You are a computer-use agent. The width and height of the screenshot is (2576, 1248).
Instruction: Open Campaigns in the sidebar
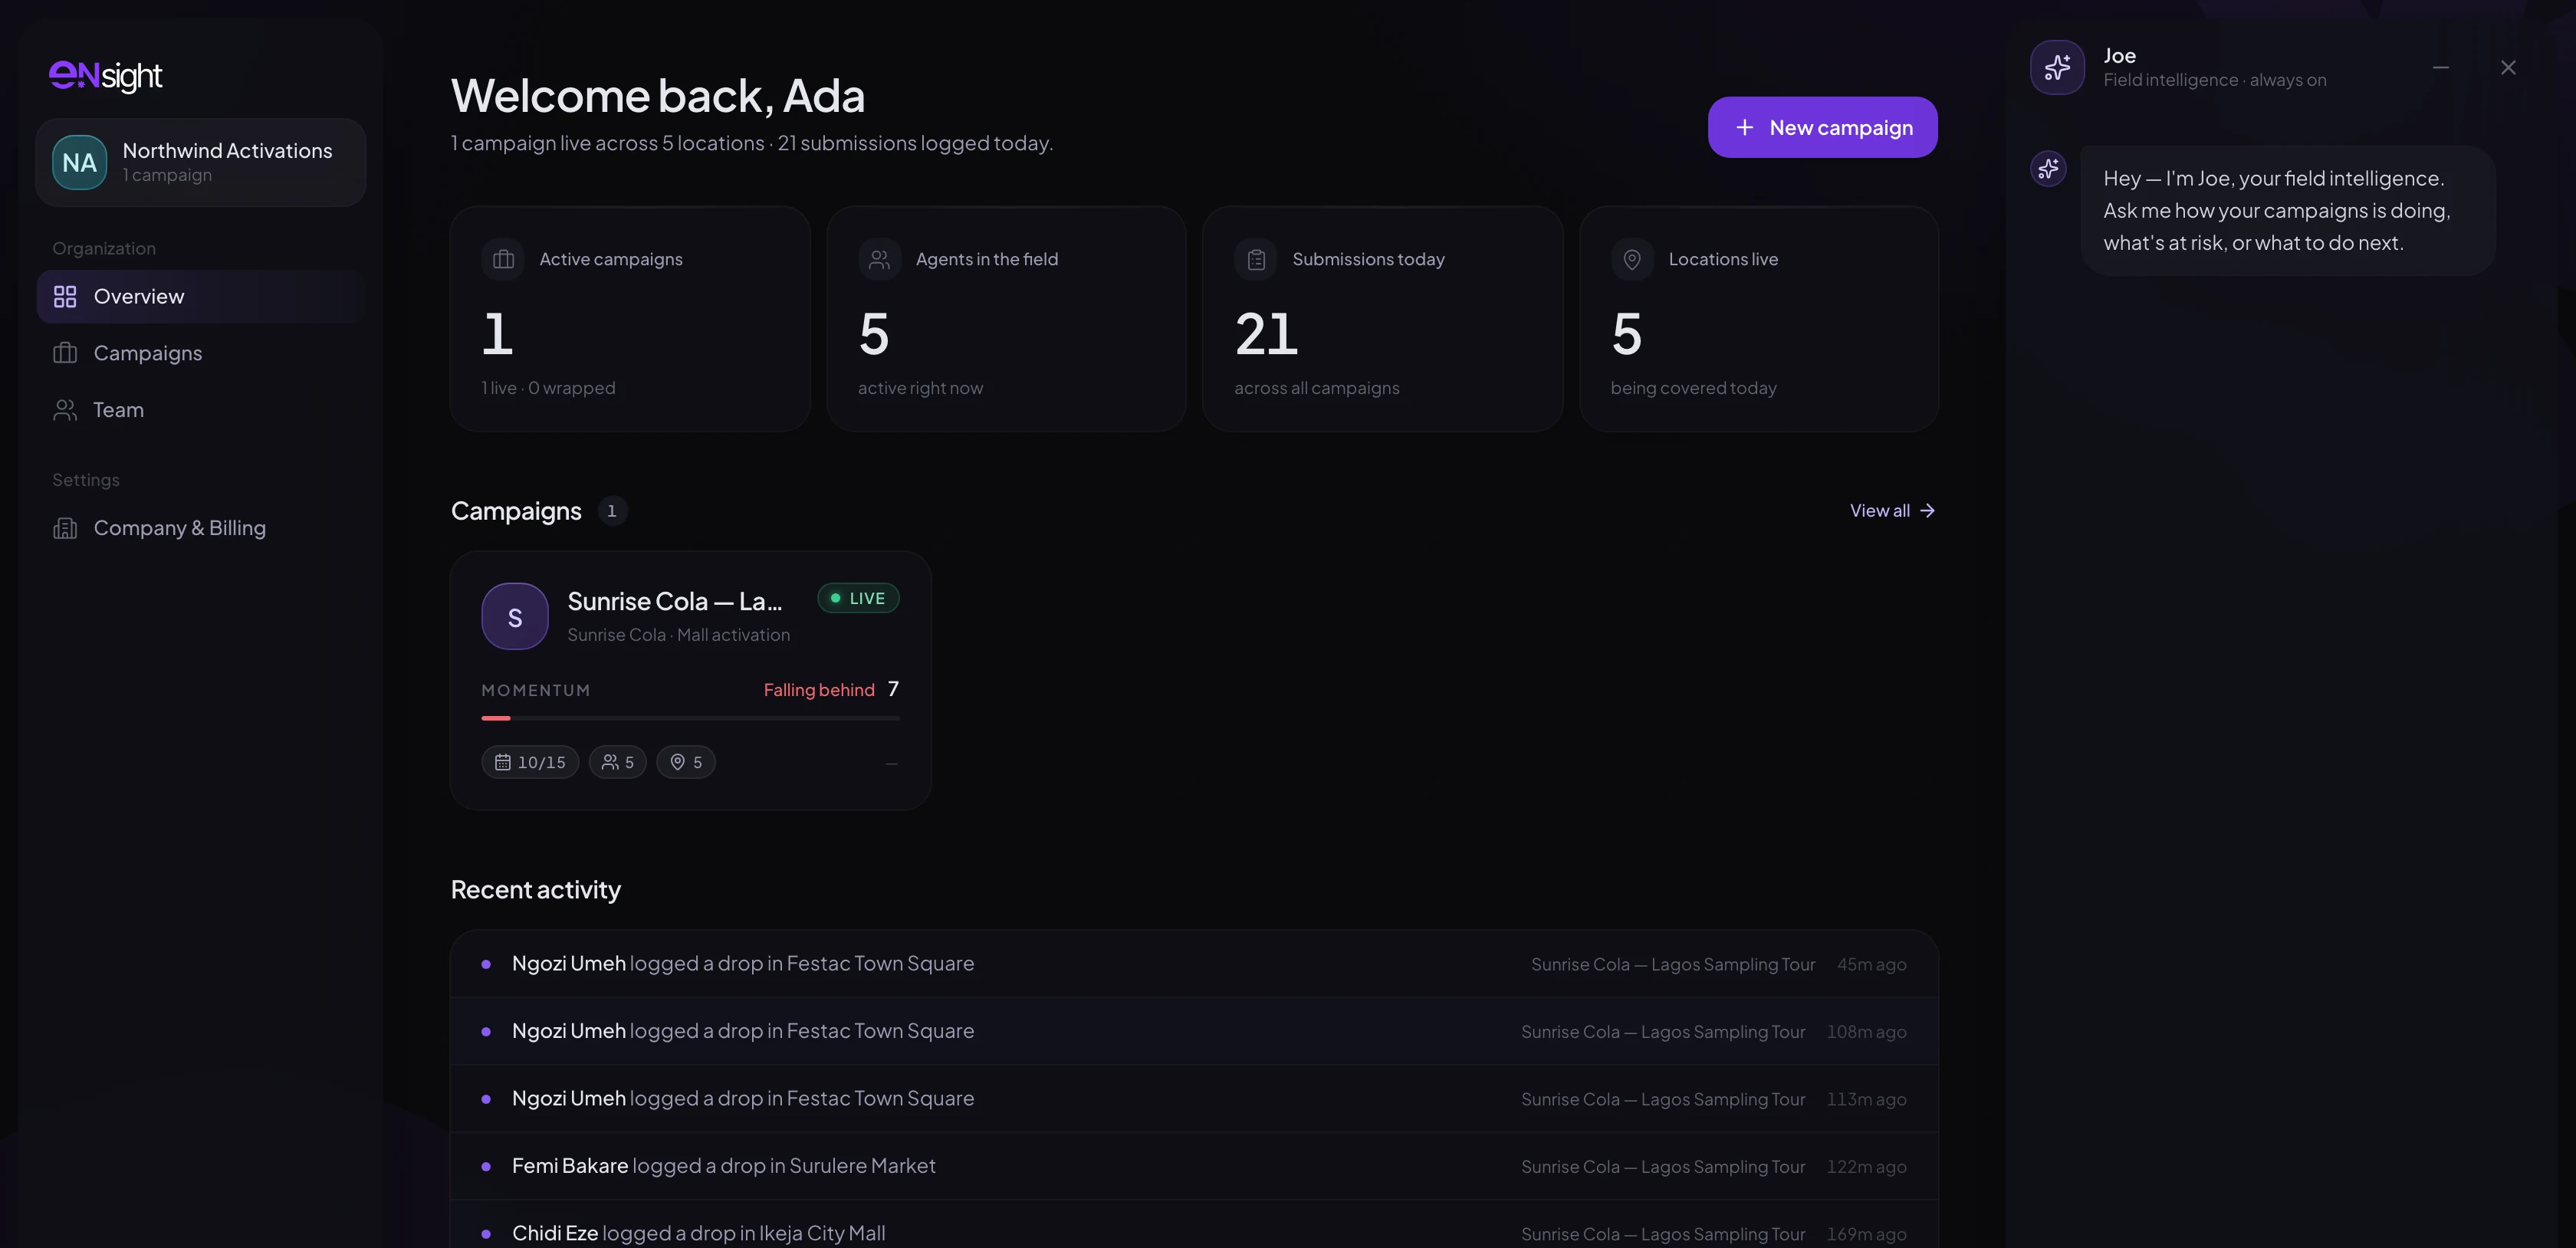[x=200, y=353]
